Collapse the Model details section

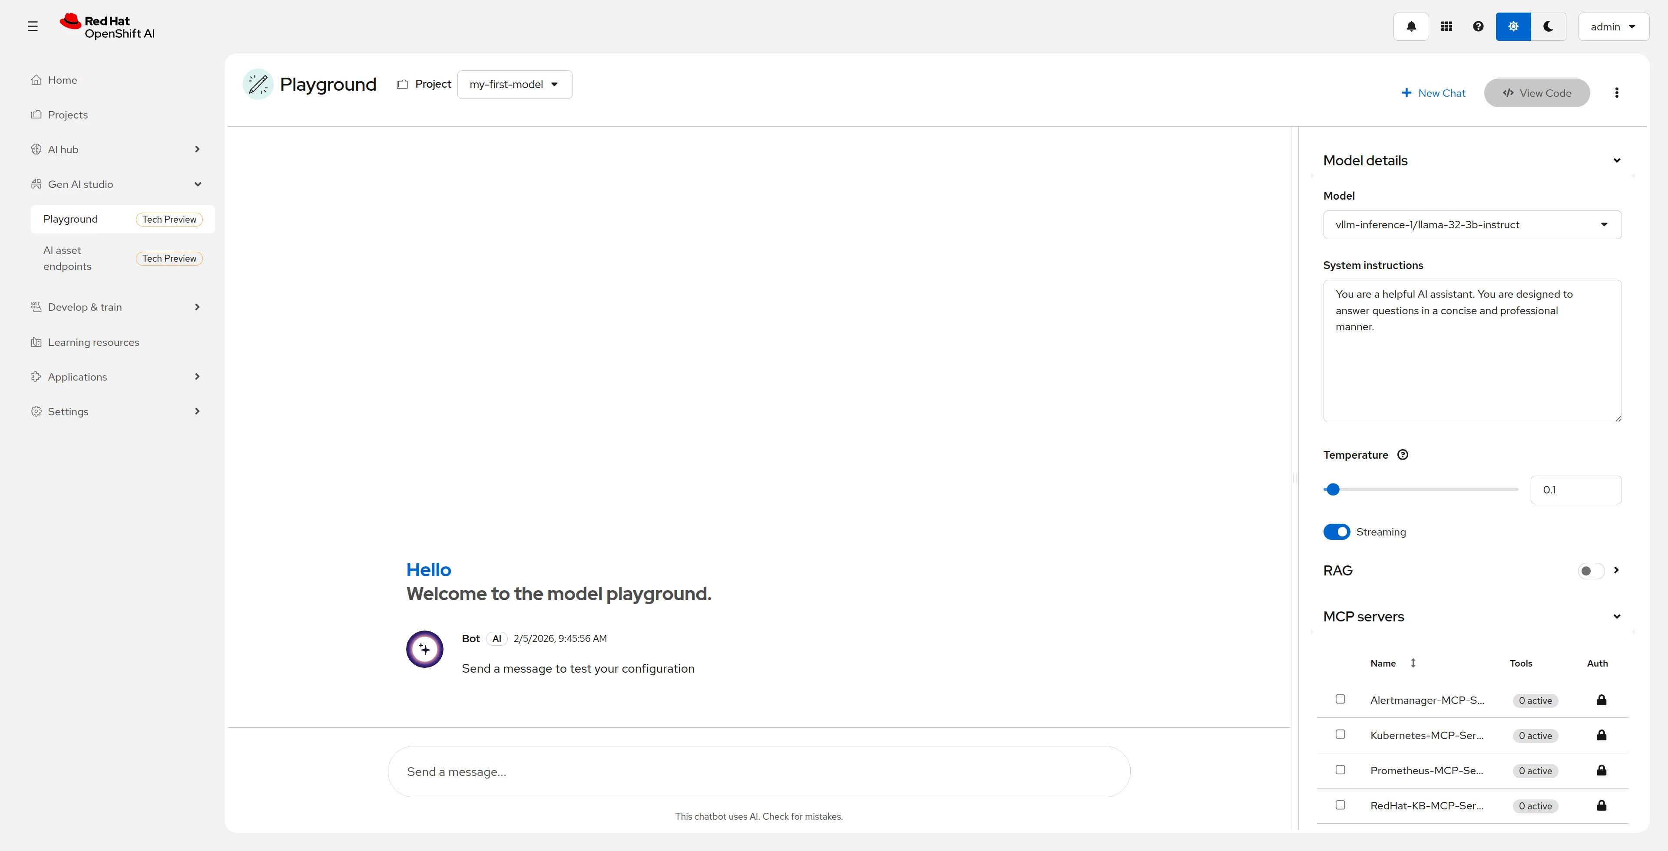coord(1616,161)
